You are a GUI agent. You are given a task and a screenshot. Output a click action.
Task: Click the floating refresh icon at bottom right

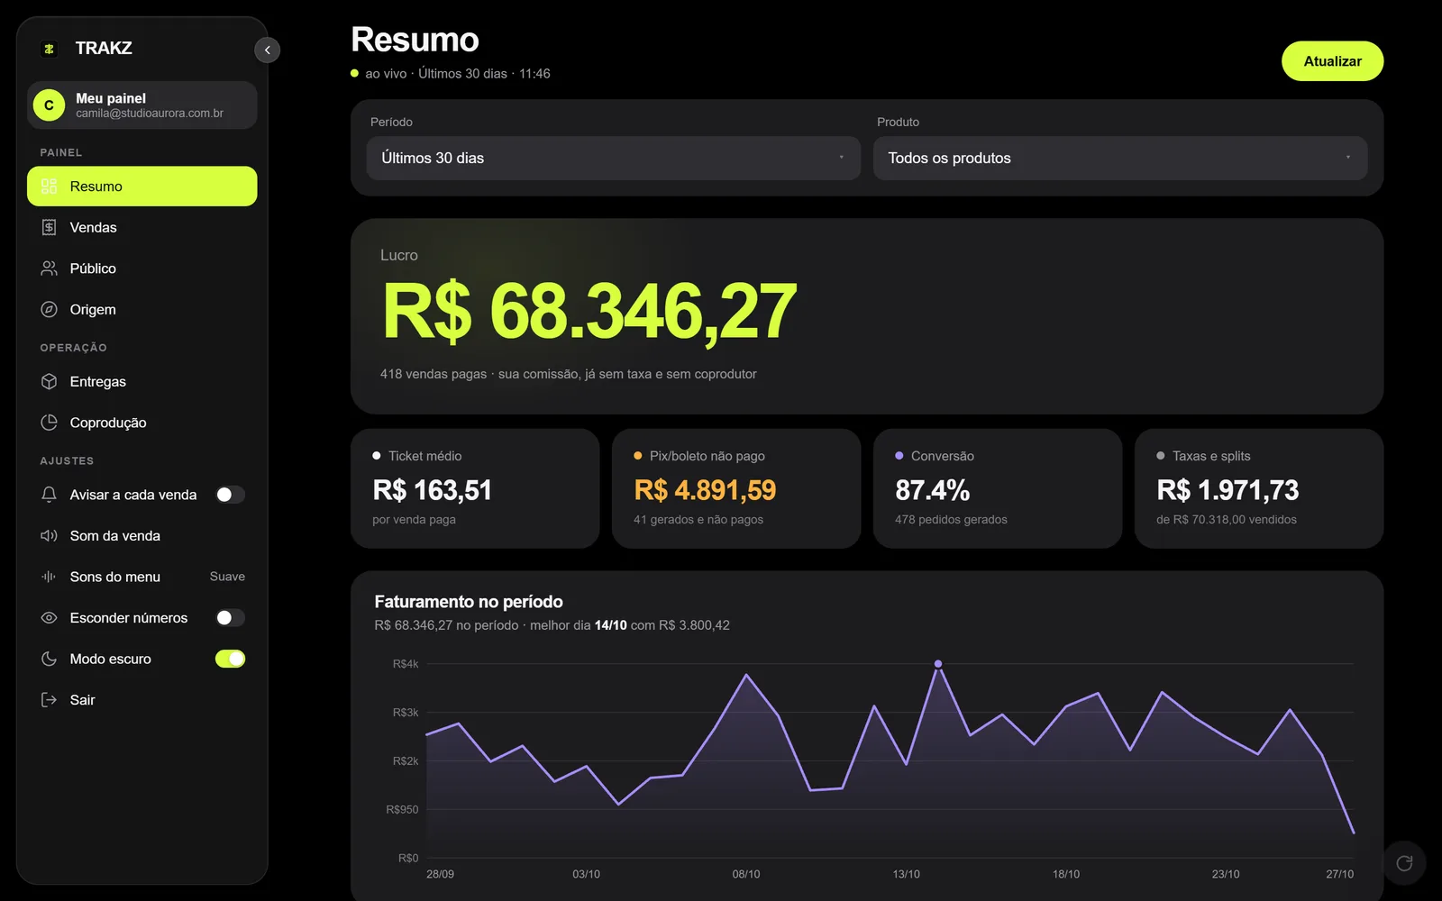click(x=1404, y=863)
